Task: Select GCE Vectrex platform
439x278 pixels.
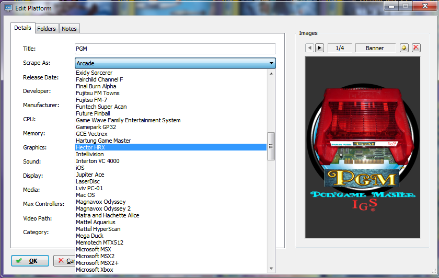Action: 171,134
